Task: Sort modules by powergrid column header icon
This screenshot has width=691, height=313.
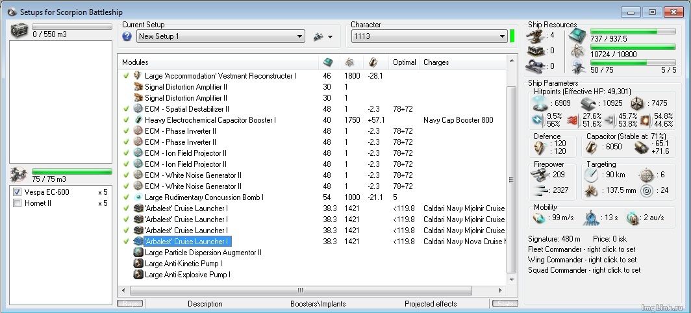Action: coord(350,62)
